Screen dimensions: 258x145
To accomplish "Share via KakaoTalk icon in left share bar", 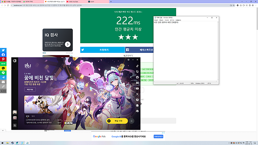I will coord(3,68).
